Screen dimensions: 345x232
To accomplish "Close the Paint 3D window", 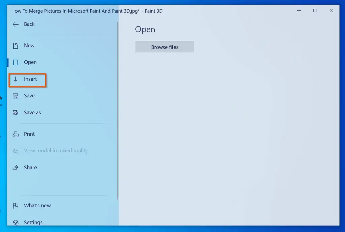I will point(331,11).
